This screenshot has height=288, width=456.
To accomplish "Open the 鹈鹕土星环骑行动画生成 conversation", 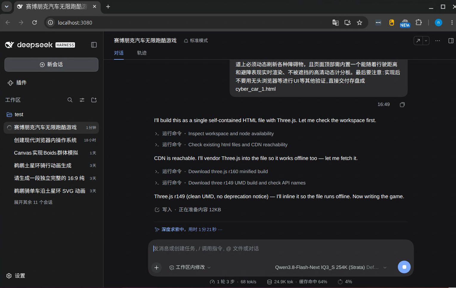I will (x=51, y=166).
